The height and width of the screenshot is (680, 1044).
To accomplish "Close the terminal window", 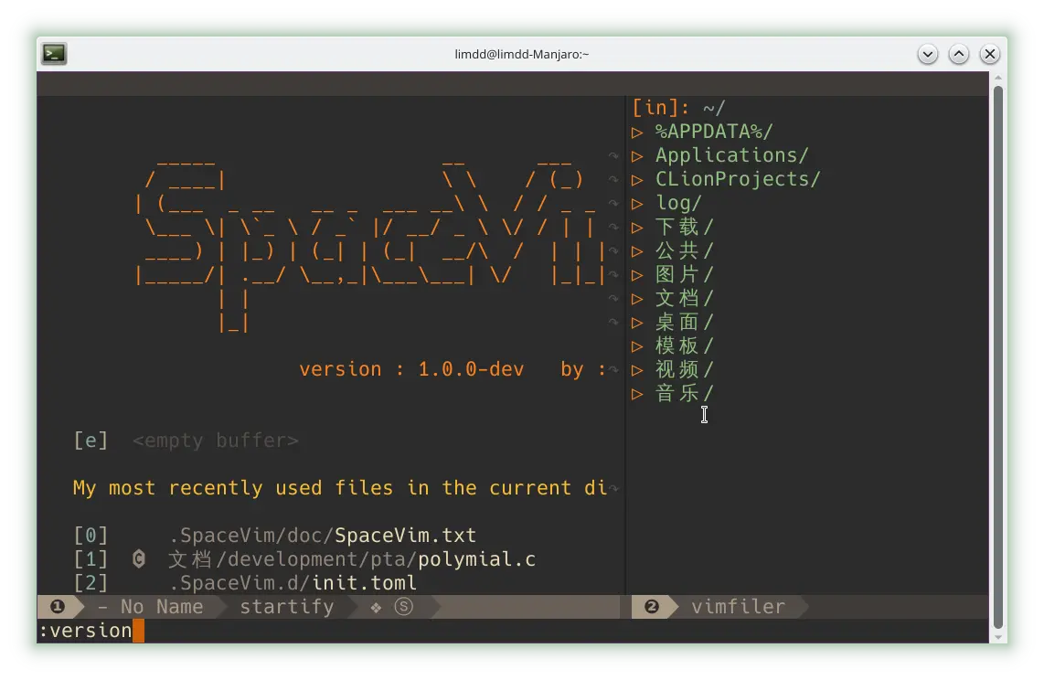I will click(x=990, y=54).
